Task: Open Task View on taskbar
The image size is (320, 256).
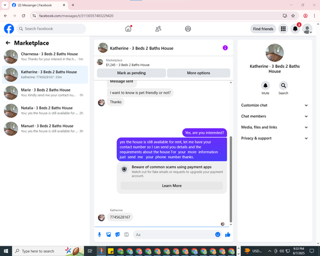Action: (90, 251)
